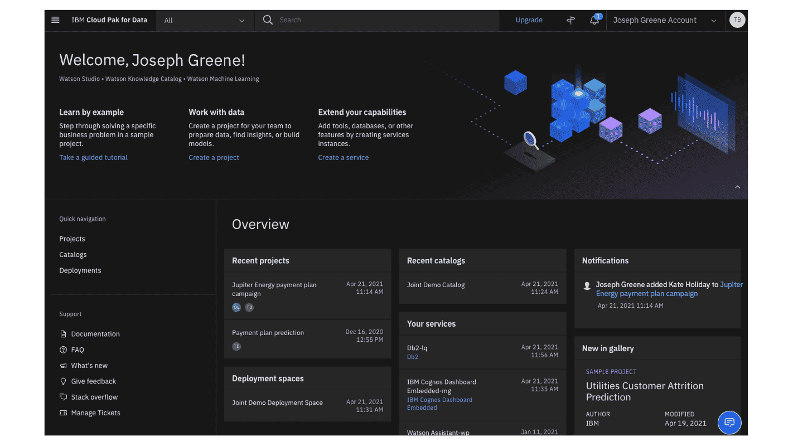Image resolution: width=793 pixels, height=446 pixels.
Task: Open the hamburger navigation menu
Action: pos(55,20)
